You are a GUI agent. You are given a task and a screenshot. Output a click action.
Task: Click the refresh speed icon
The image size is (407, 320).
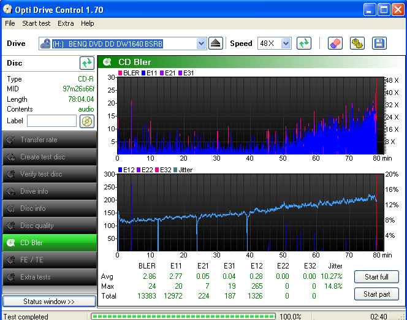[303, 44]
